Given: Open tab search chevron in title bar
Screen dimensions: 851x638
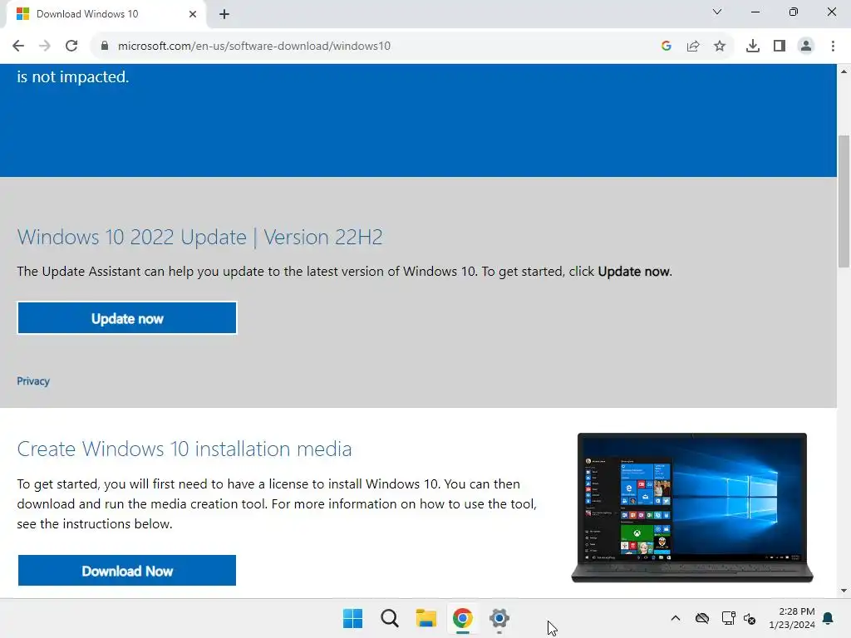Looking at the screenshot, I should [x=717, y=12].
